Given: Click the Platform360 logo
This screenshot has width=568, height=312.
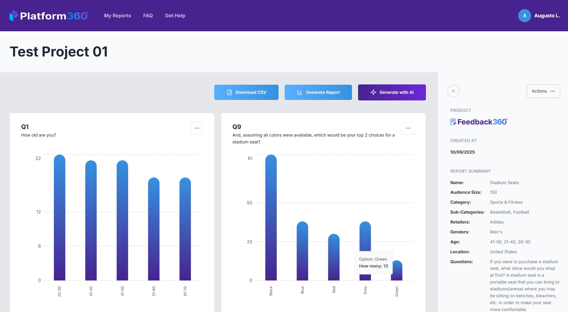Looking at the screenshot, I should click(49, 16).
